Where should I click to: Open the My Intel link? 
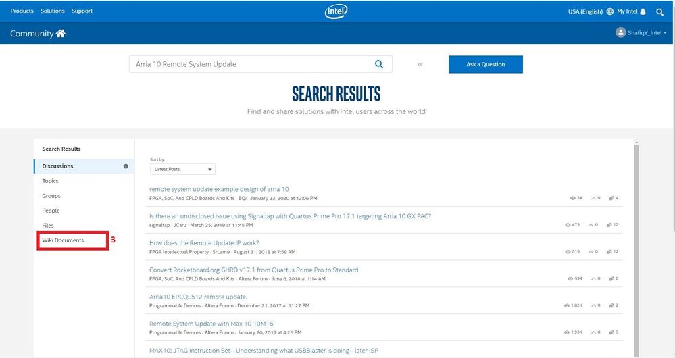pyautogui.click(x=627, y=11)
